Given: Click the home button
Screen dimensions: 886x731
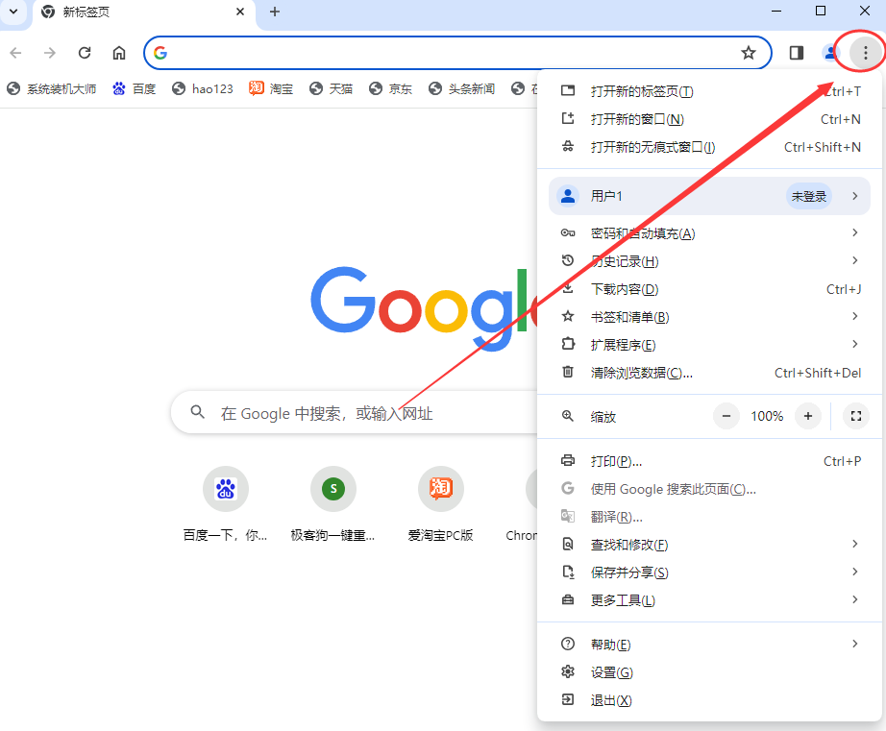Looking at the screenshot, I should click(x=118, y=53).
